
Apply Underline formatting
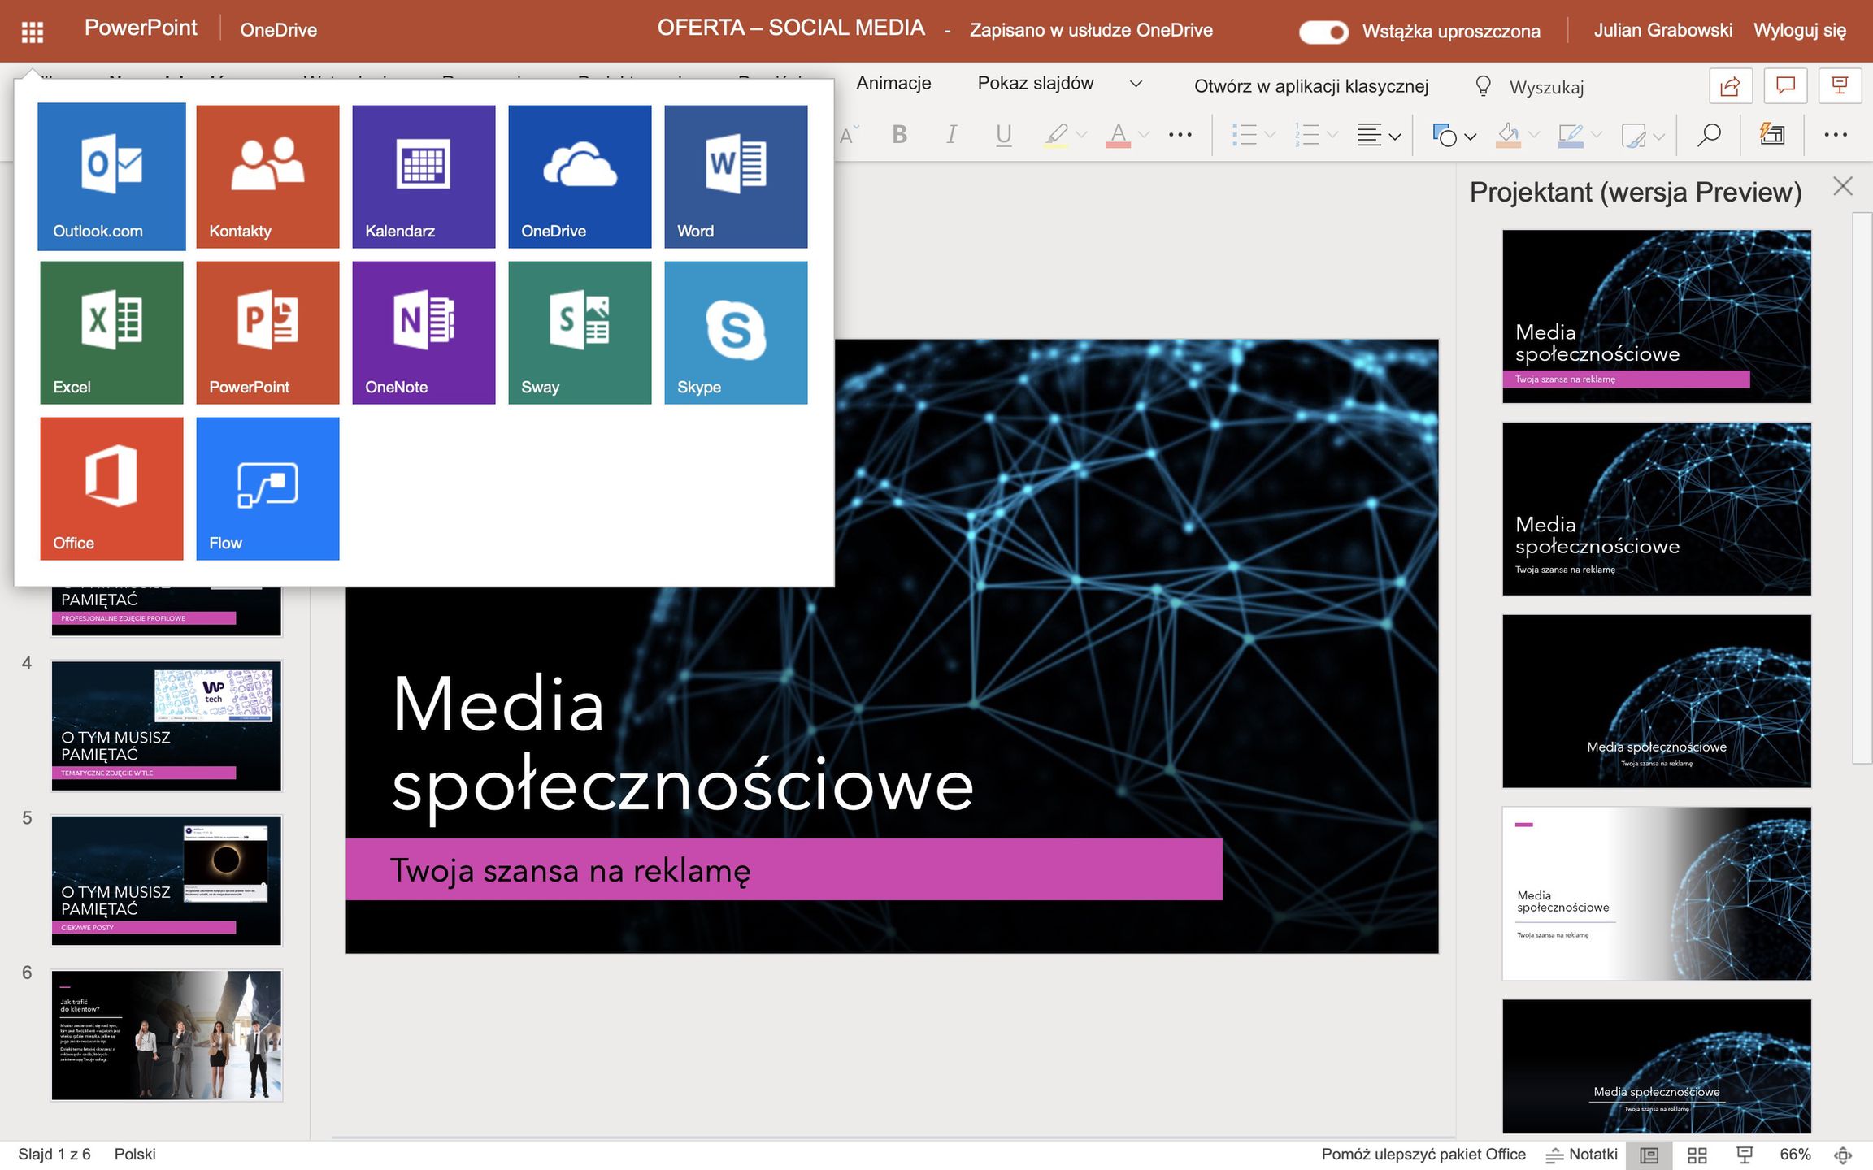click(x=1004, y=134)
